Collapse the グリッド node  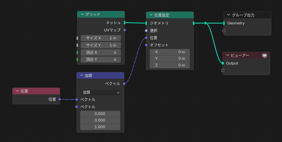[x=82, y=14]
